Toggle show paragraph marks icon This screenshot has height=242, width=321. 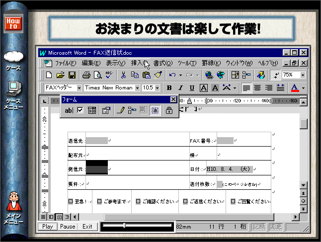tap(275, 75)
